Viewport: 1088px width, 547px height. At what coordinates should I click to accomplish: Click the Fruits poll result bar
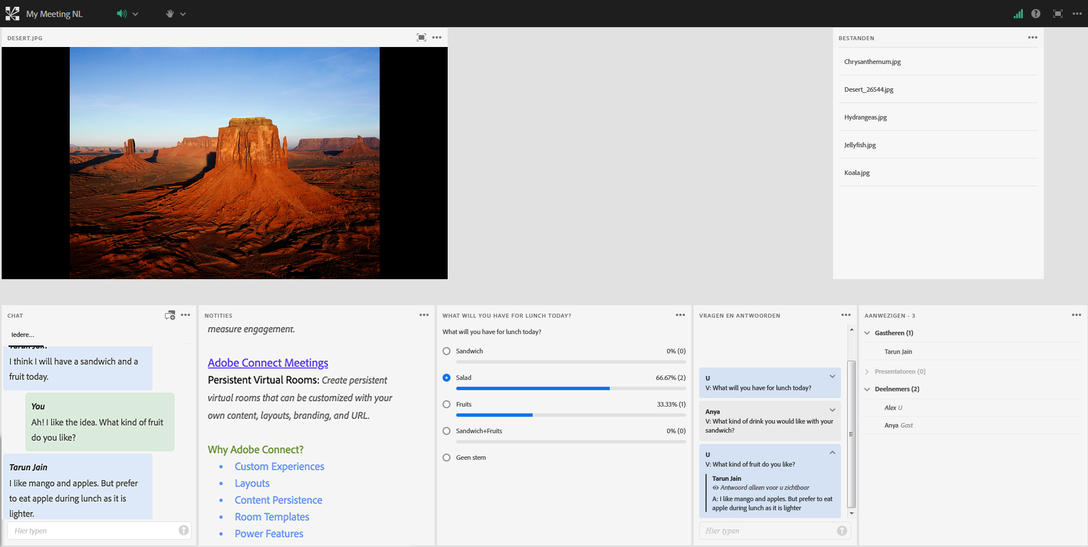(571, 415)
